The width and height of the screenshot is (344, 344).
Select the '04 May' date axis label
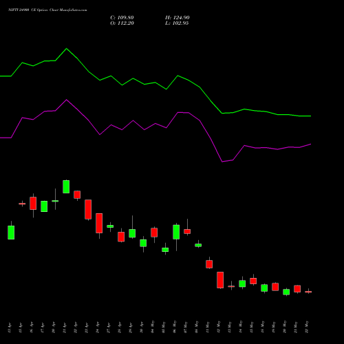(x=153, y=327)
